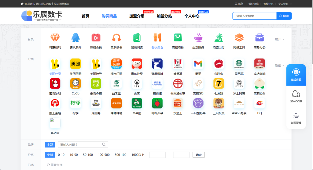Open the 商务办公 briefcase category

click(260, 37)
